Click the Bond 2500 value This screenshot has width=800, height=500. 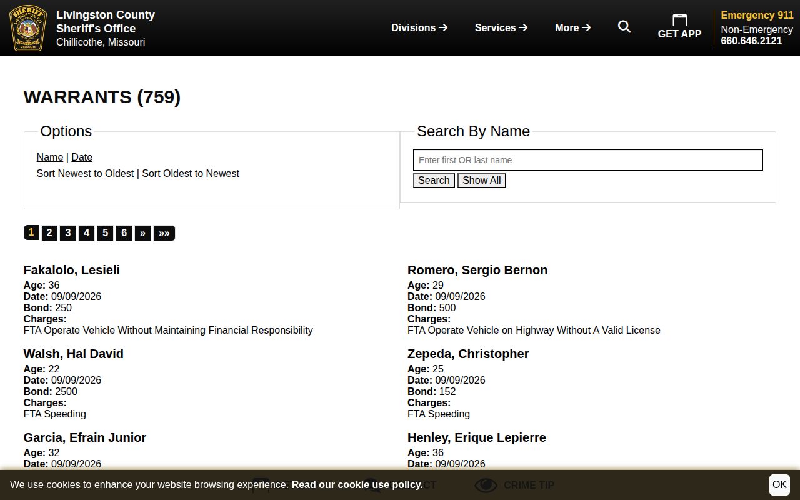point(66,391)
